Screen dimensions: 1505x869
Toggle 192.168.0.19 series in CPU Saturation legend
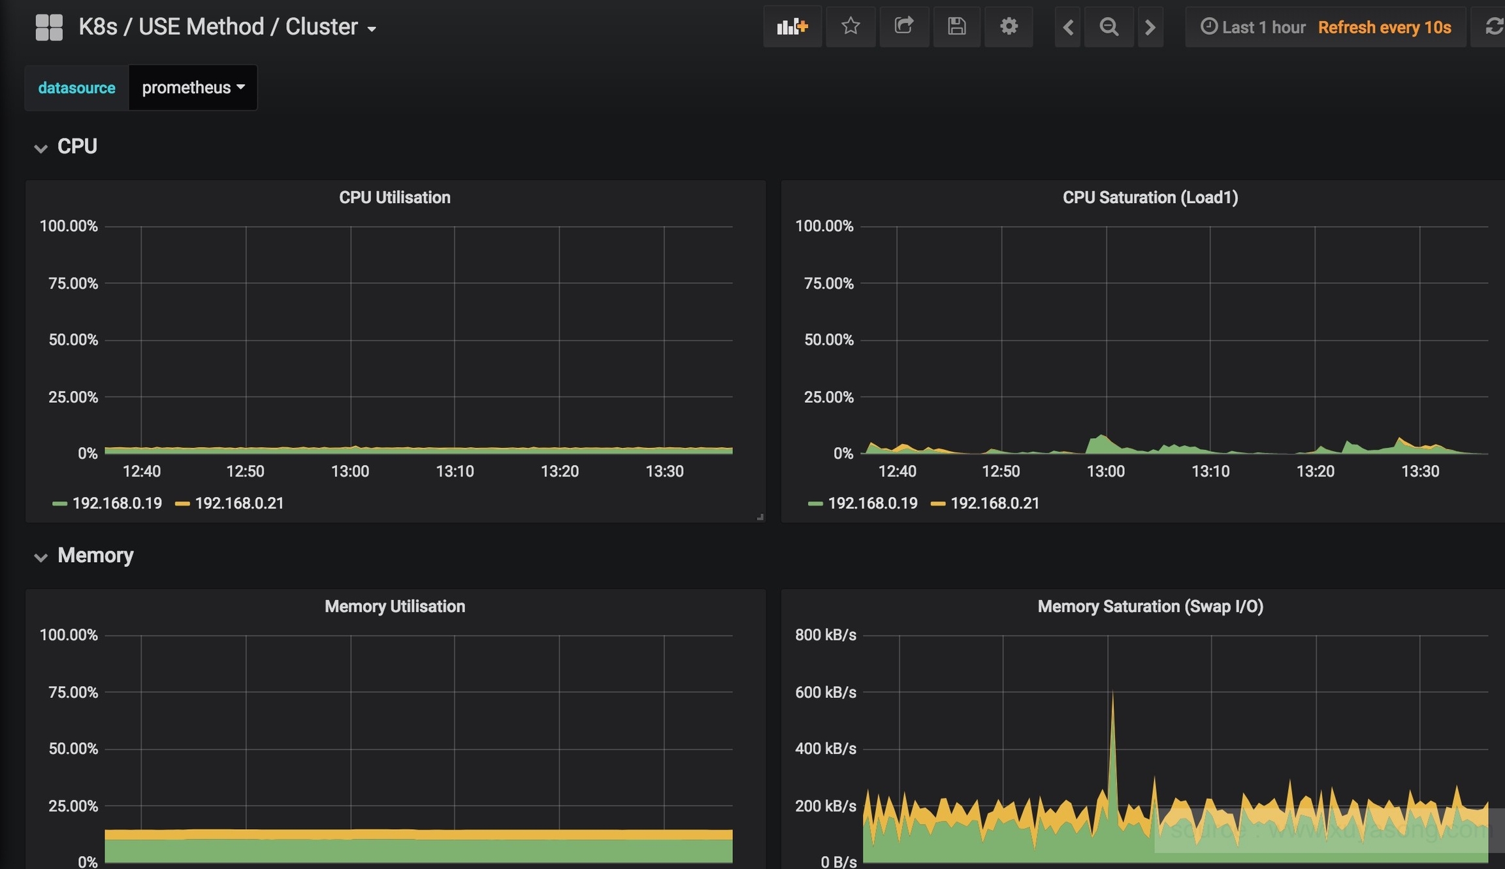pyautogui.click(x=872, y=503)
